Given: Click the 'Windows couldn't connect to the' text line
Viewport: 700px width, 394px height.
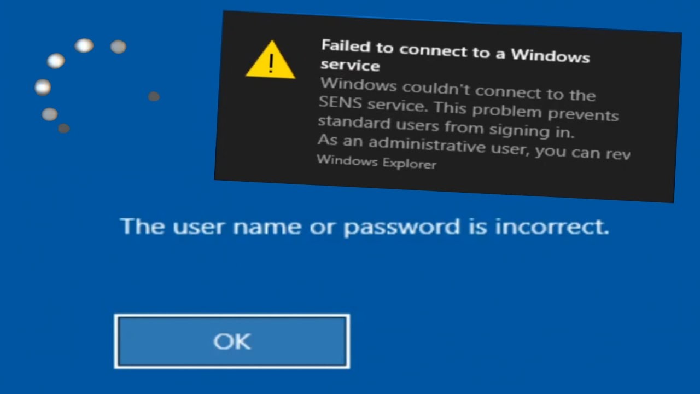Looking at the screenshot, I should 458,90.
